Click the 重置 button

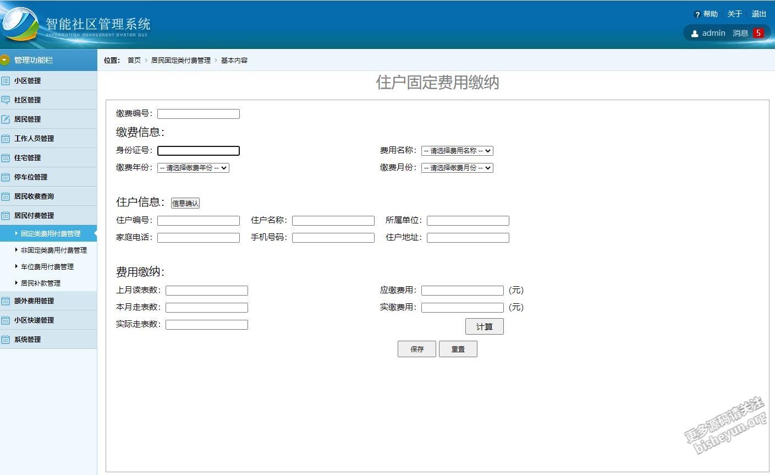(x=458, y=349)
